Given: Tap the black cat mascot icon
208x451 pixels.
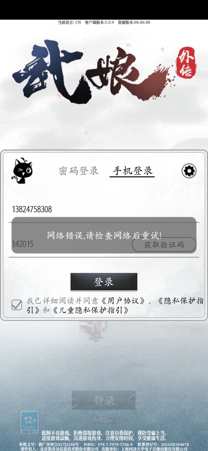Looking at the screenshot, I should [x=22, y=171].
